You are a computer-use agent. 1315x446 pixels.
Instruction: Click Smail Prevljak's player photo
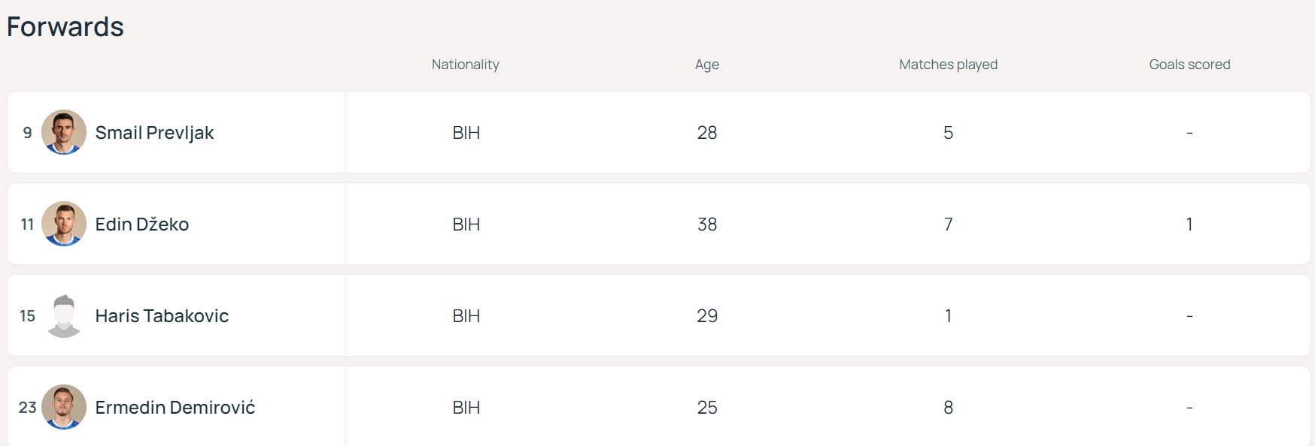pos(64,132)
